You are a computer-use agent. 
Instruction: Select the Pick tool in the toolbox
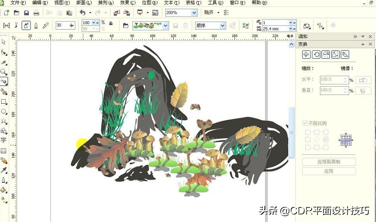pos(4,42)
